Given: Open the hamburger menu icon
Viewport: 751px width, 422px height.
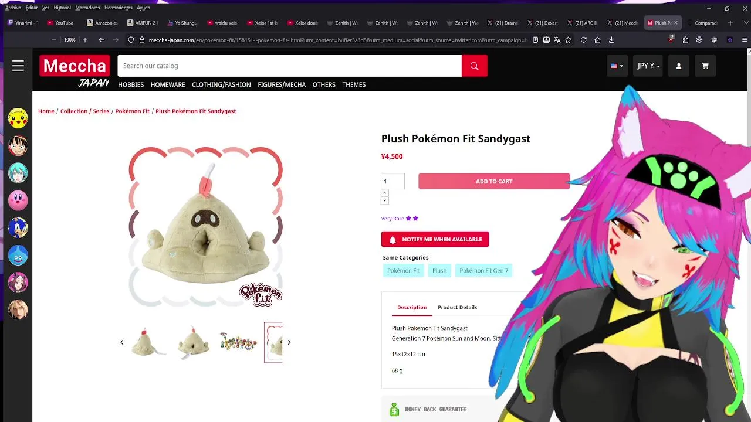Looking at the screenshot, I should (x=18, y=66).
